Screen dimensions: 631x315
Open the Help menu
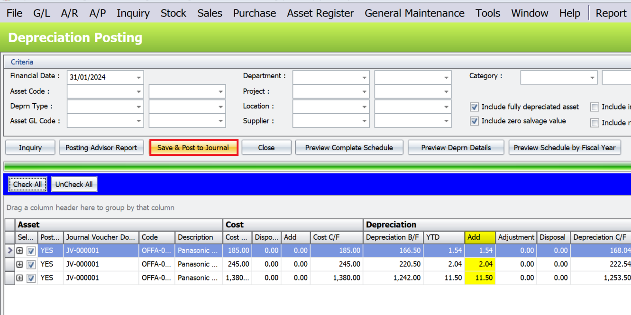[x=570, y=13]
